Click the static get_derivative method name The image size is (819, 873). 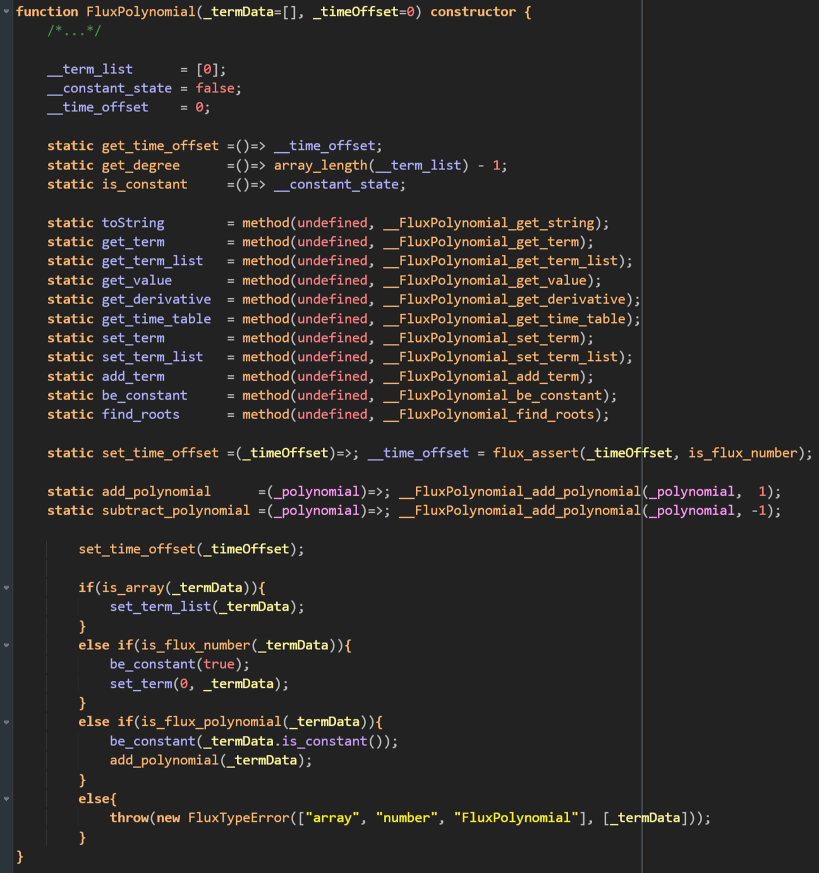157,299
